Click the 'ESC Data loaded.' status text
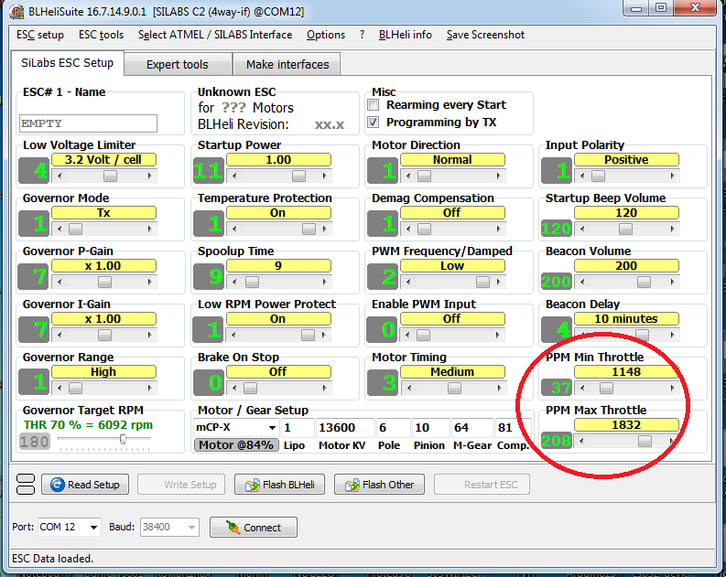This screenshot has height=577, width=726. click(52, 559)
